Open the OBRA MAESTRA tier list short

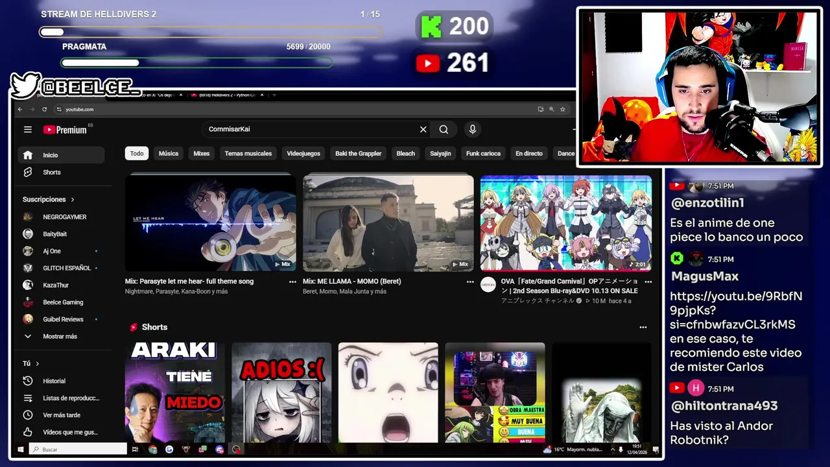pos(495,392)
